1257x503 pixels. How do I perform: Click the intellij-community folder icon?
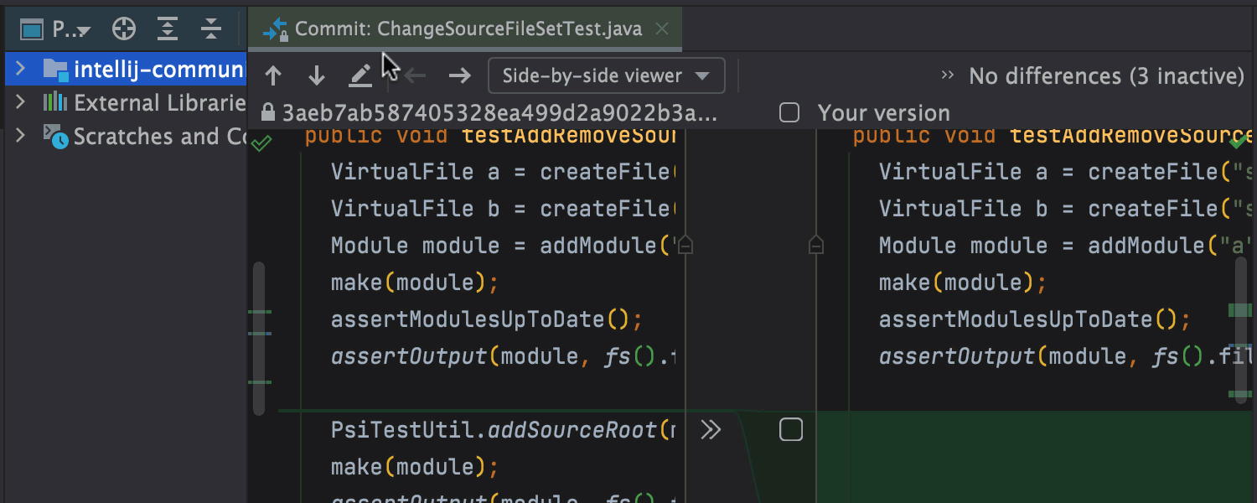pos(56,70)
